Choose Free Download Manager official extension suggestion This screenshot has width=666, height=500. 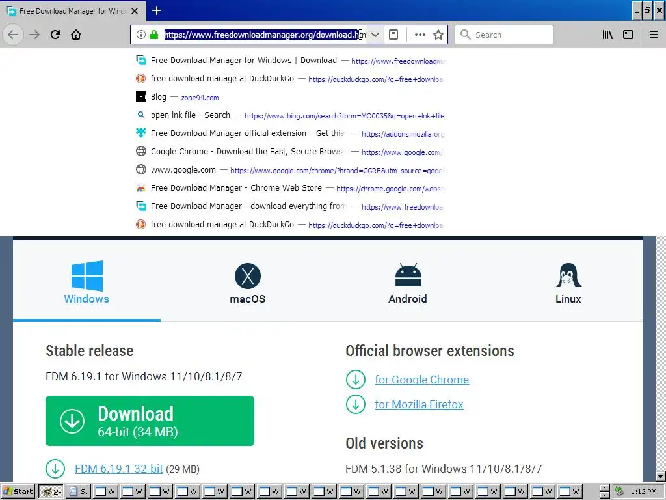point(290,133)
